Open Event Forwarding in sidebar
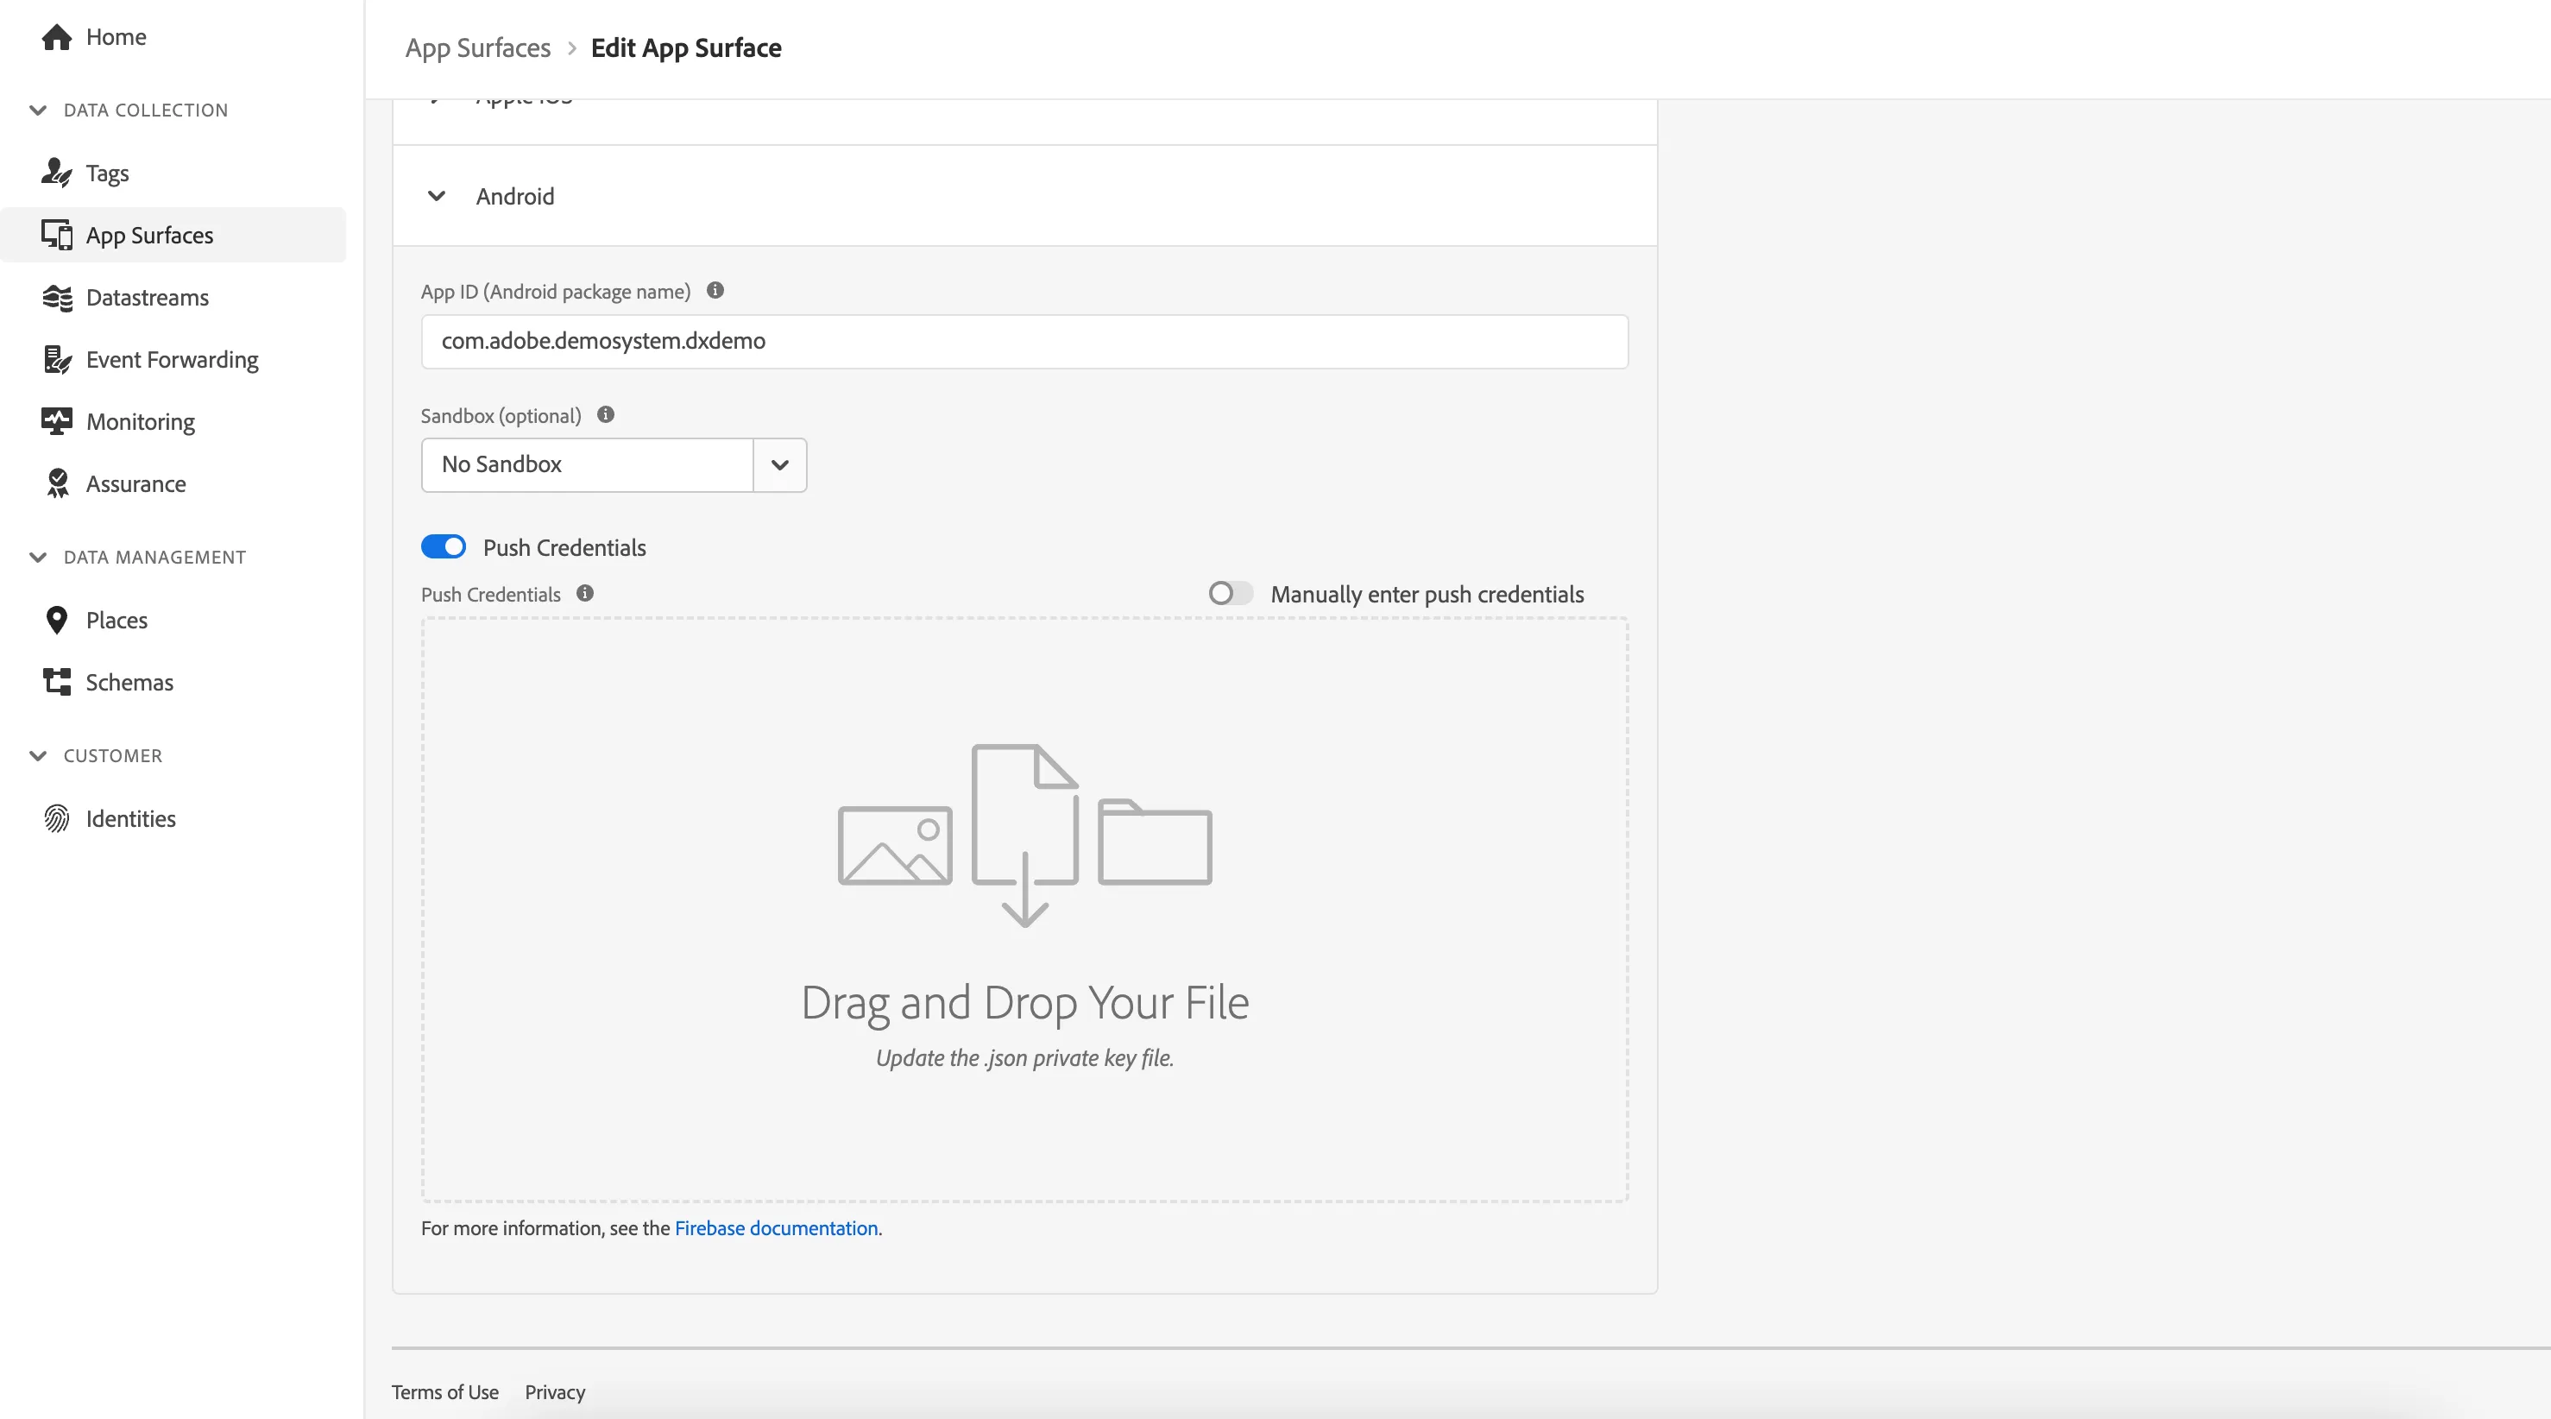The height and width of the screenshot is (1419, 2551). 172,359
